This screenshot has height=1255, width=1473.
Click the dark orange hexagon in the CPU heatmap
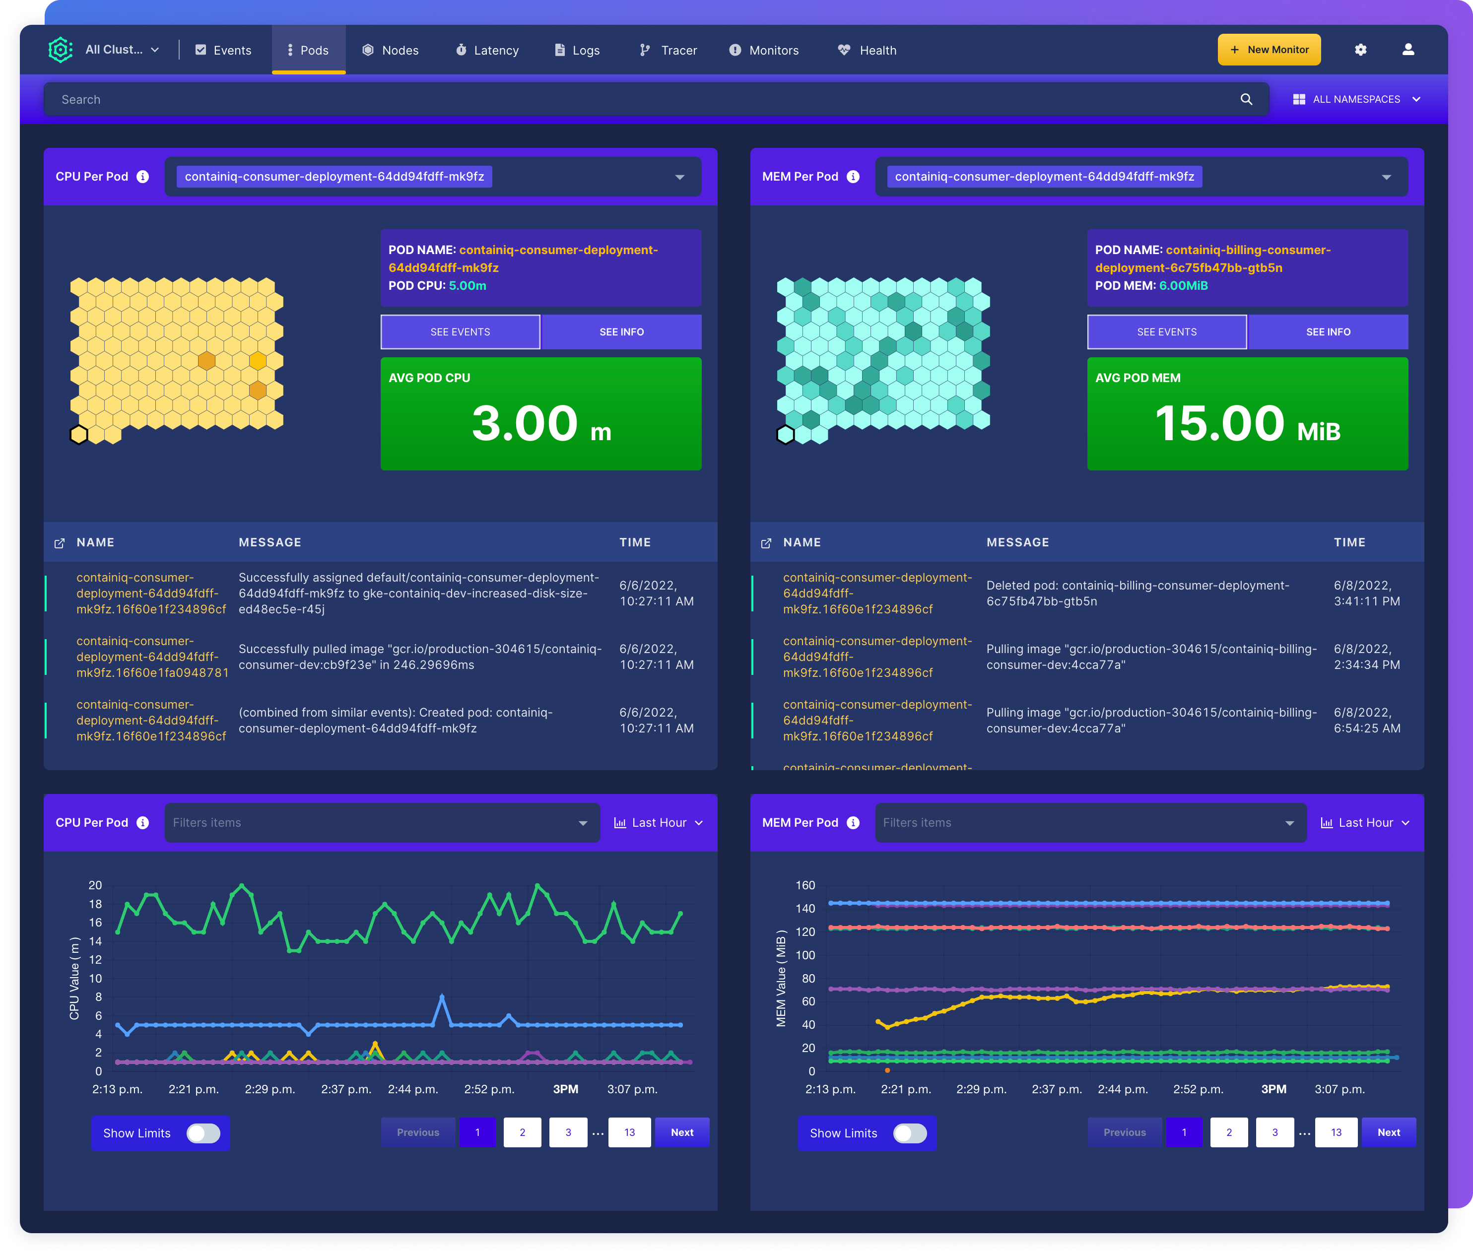tap(206, 361)
